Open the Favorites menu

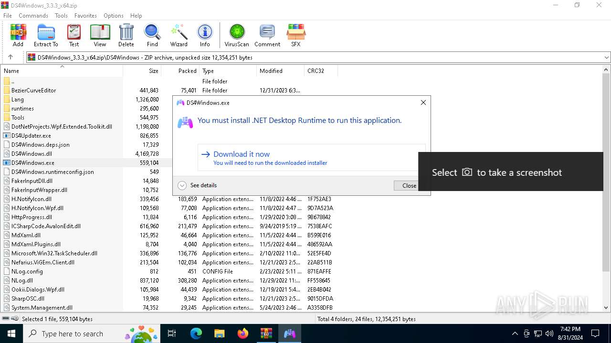point(86,15)
